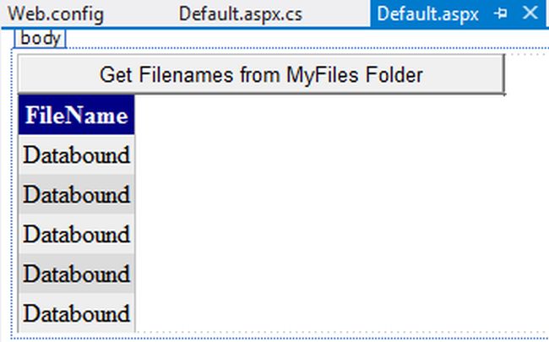Click the dotted left border of the body
The image size is (549, 342).
(11, 194)
